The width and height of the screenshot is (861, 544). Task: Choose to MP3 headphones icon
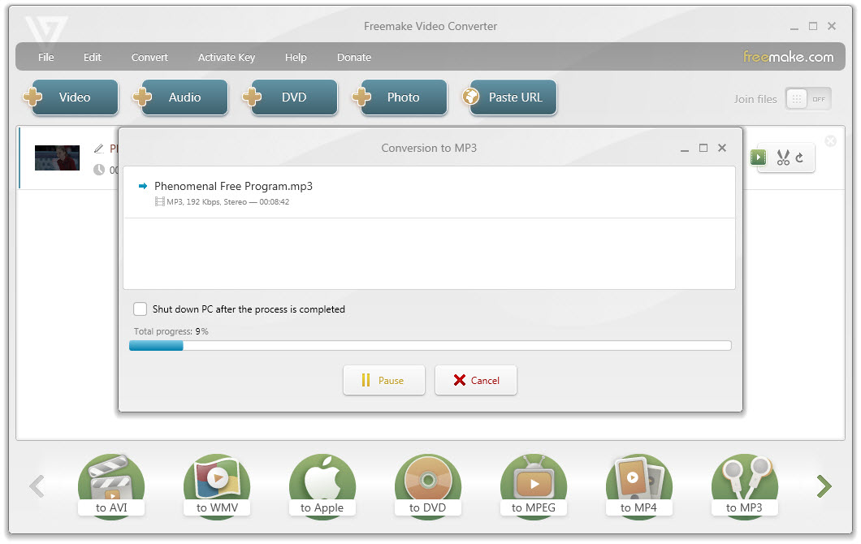coord(745,486)
